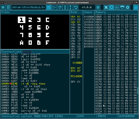Open the hamburger main menu
This screenshot has height=119, width=139.
pos(3,7)
